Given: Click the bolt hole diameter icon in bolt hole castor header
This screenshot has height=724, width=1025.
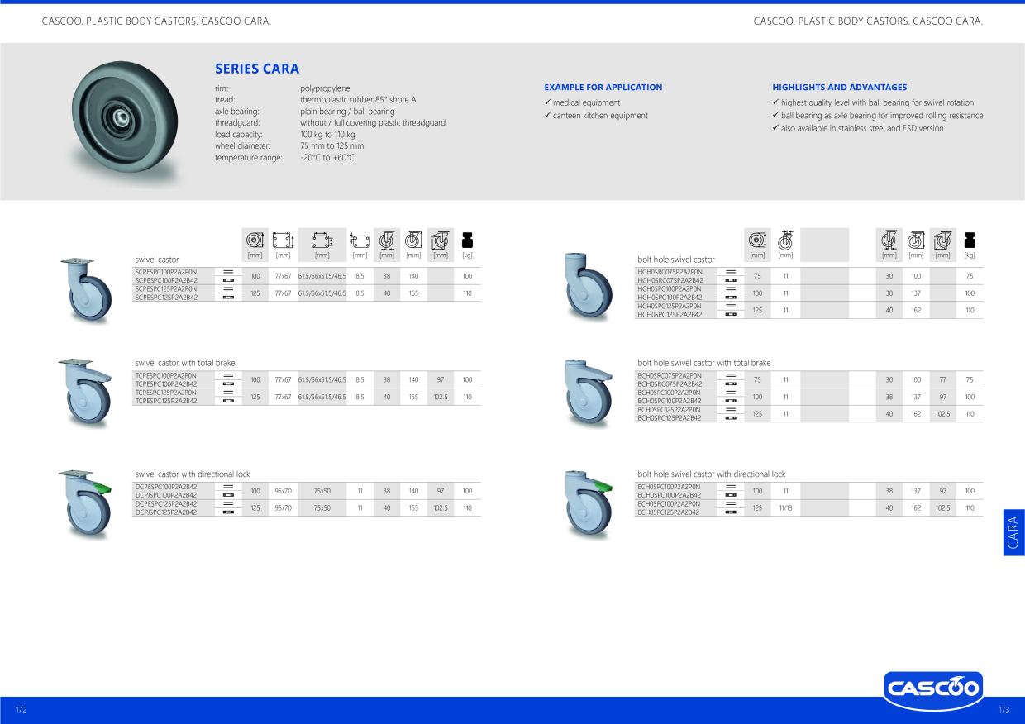Looking at the screenshot, I should coord(785,240).
